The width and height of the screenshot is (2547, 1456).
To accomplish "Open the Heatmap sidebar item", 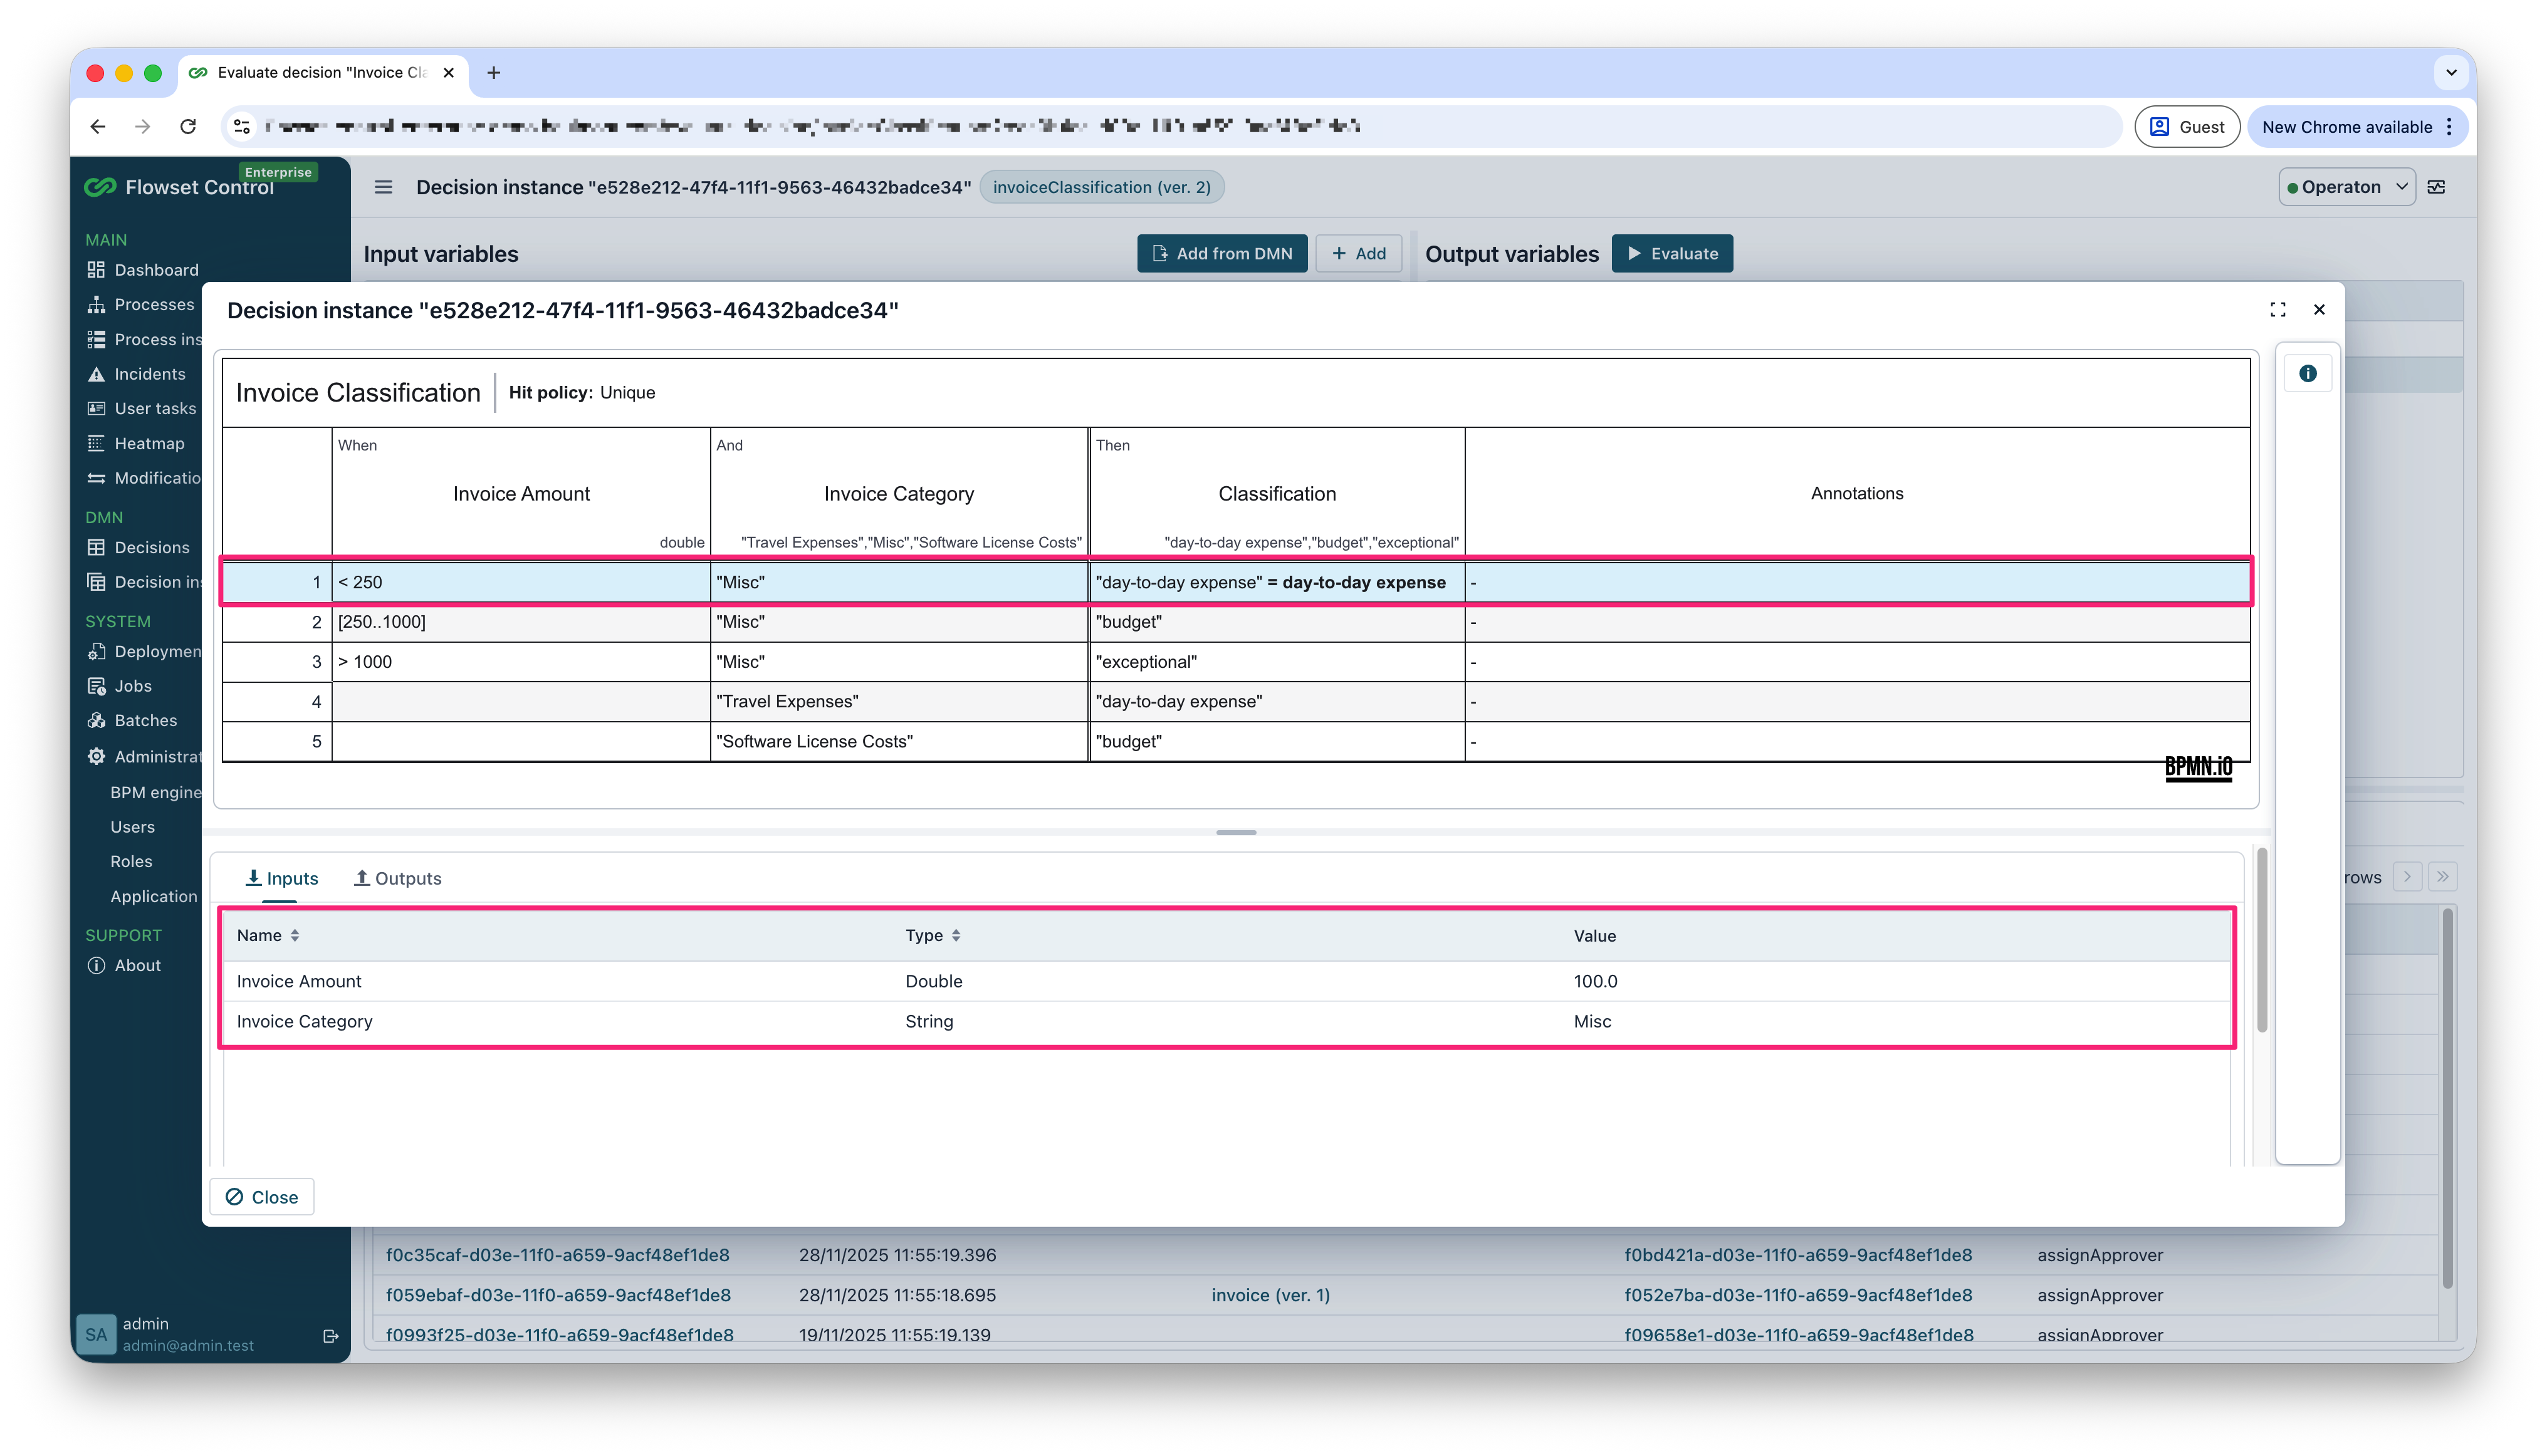I will click(136, 443).
